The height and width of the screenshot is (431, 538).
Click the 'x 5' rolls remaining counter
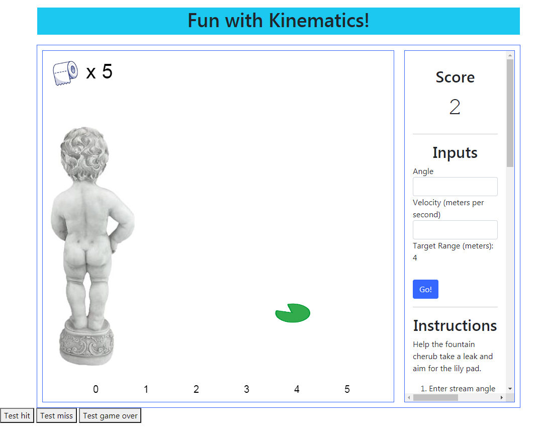point(99,71)
